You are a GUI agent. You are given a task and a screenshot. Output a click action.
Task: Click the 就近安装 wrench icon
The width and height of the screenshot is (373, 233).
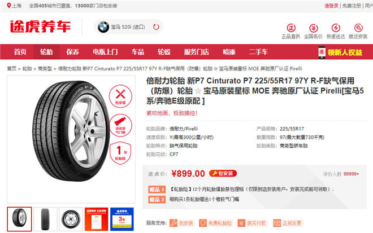(x=358, y=28)
